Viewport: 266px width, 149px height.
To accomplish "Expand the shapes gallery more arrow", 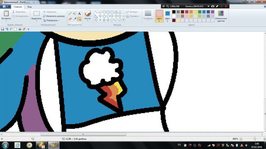I will click(123, 20).
